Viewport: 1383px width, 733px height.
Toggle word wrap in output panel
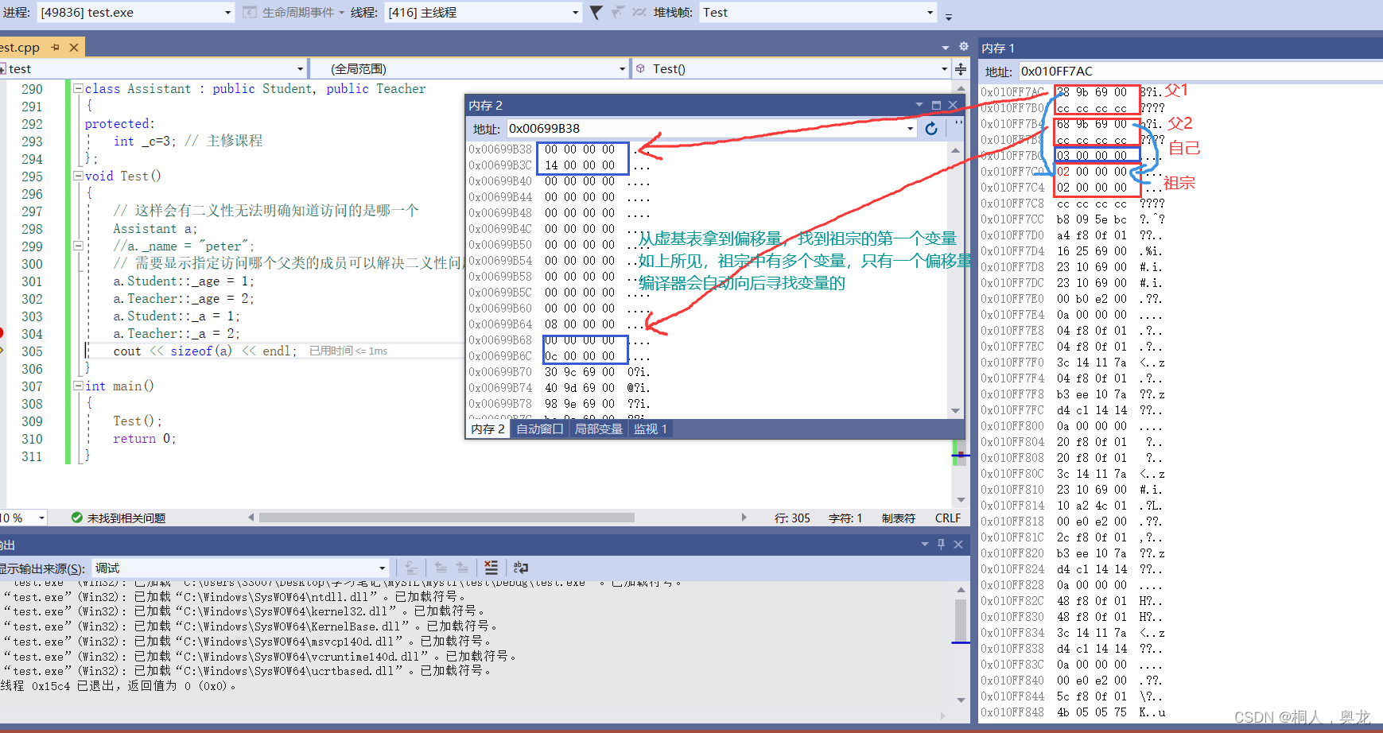pos(521,568)
